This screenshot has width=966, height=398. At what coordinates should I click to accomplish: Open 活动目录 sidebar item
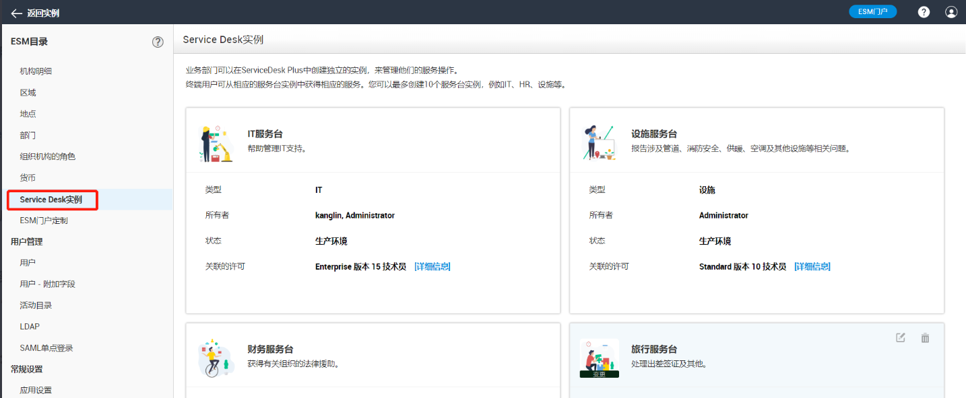[36, 305]
